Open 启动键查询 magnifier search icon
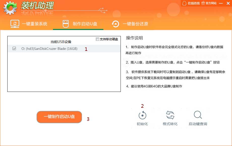The height and width of the screenshot is (146, 232). pos(198,115)
